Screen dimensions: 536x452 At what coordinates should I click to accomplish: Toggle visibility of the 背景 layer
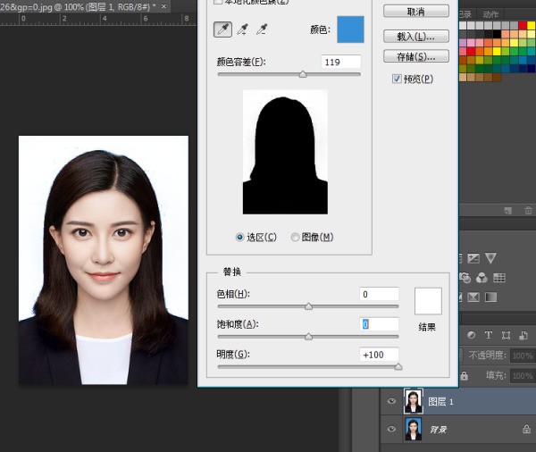click(390, 430)
